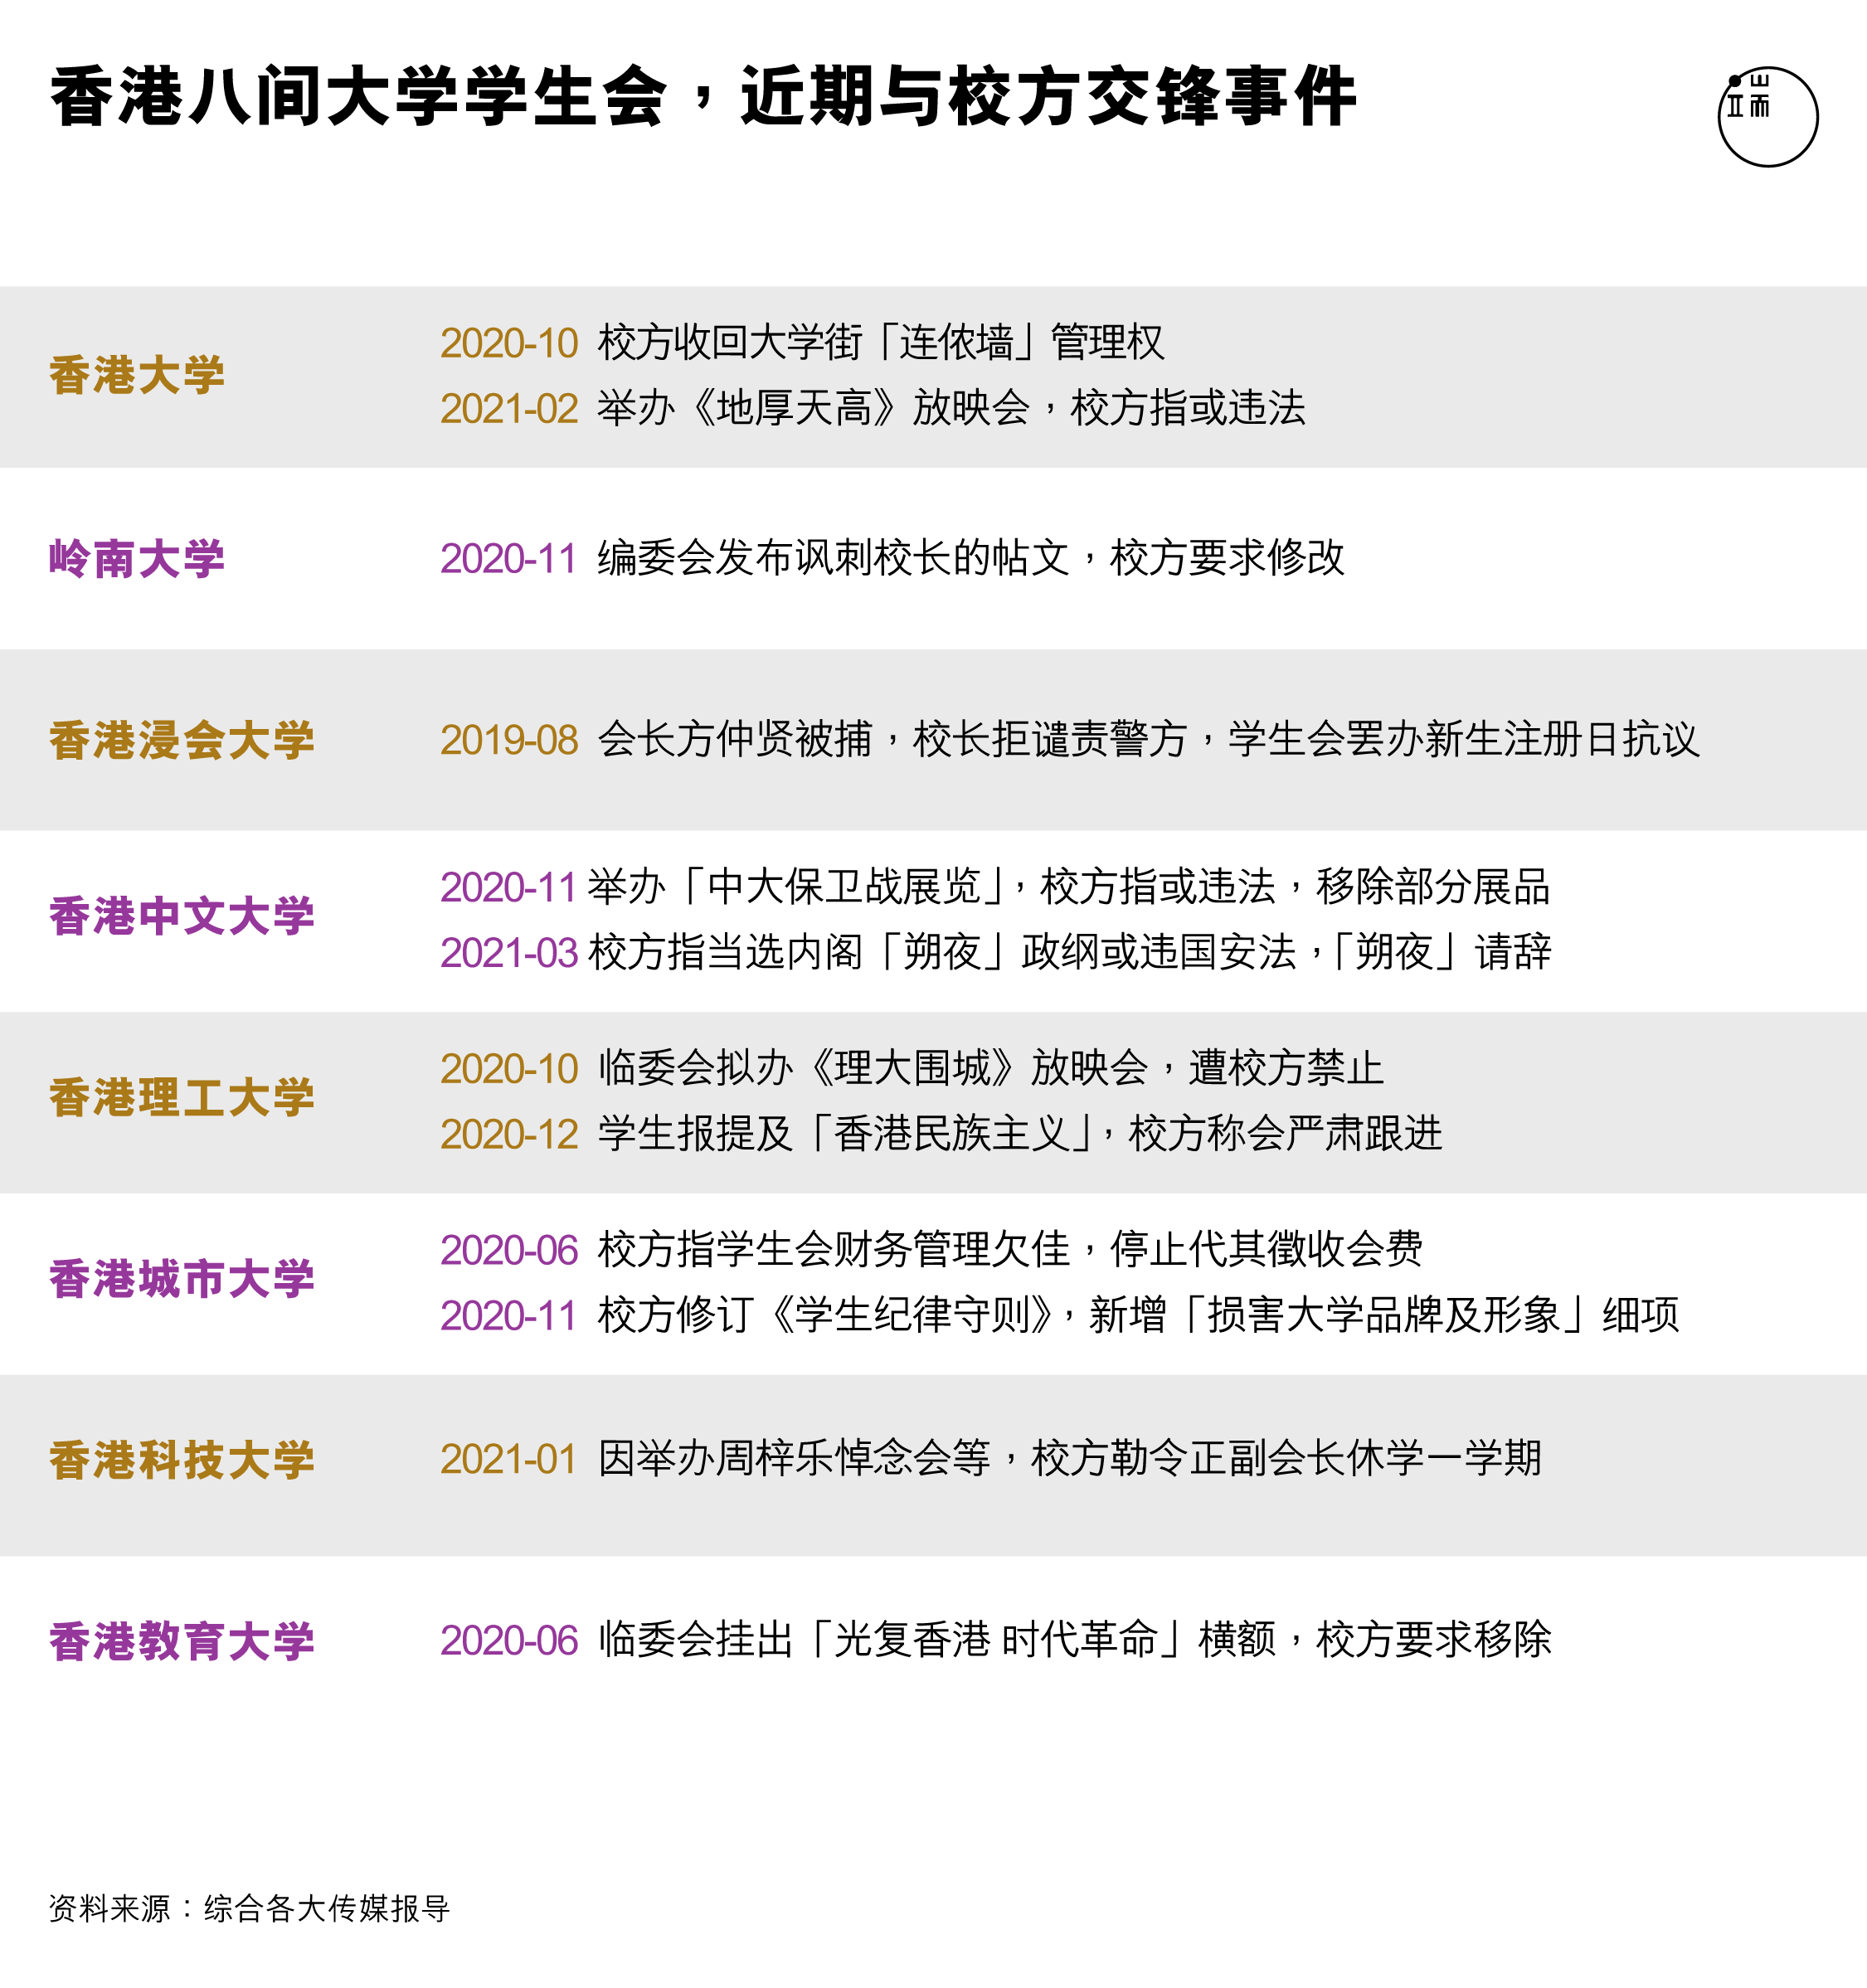Viewport: 1867px width, 1988px height.
Task: Select the 香港教育大学 heading
Action: (x=182, y=1642)
